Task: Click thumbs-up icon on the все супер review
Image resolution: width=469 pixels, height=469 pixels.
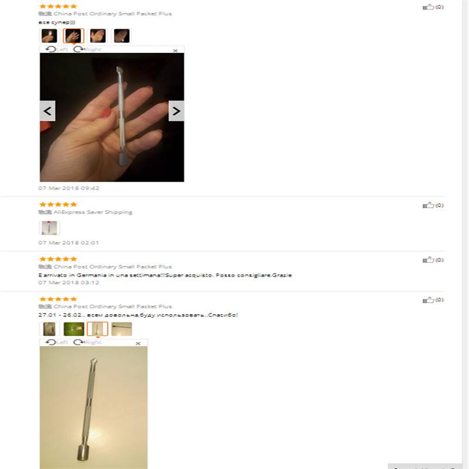Action: click(428, 7)
